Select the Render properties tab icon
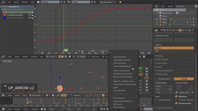This screenshot has width=198, height=111. click(x=161, y=30)
